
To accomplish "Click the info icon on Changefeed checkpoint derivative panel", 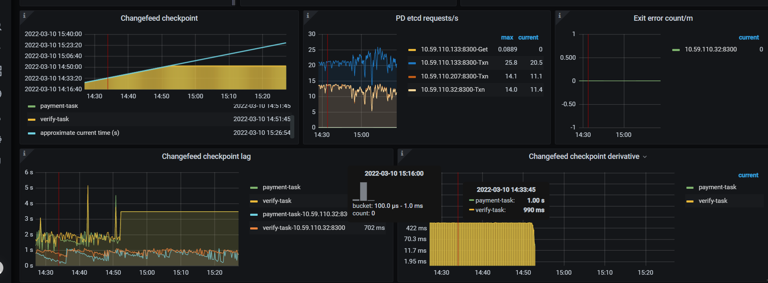I will [402, 153].
